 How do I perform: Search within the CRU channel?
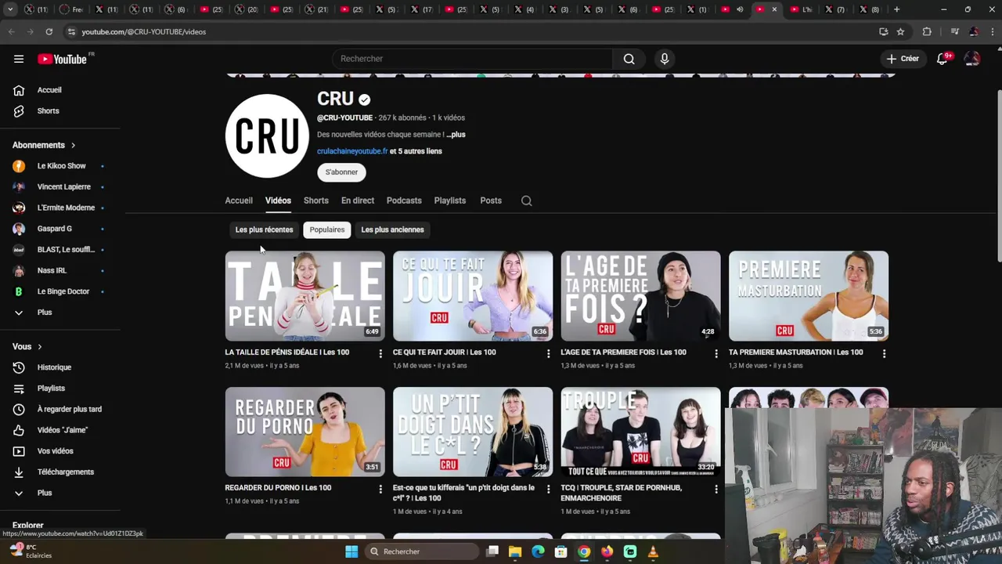click(527, 201)
